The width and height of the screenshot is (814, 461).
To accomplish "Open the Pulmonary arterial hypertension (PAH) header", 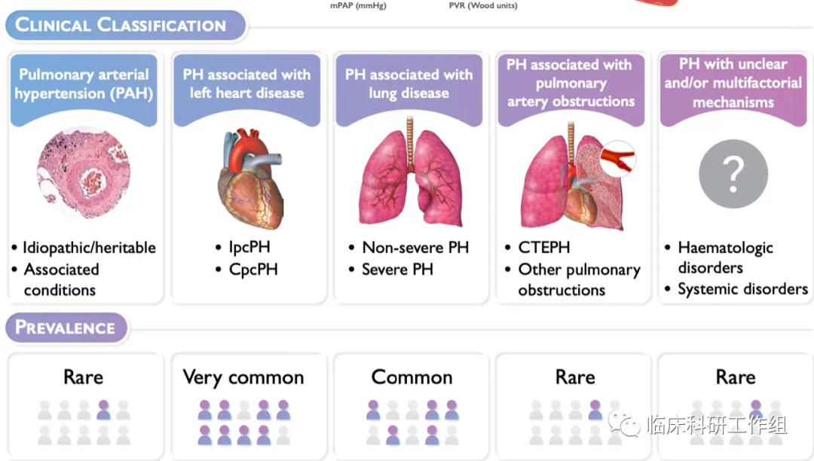I will tap(84, 84).
